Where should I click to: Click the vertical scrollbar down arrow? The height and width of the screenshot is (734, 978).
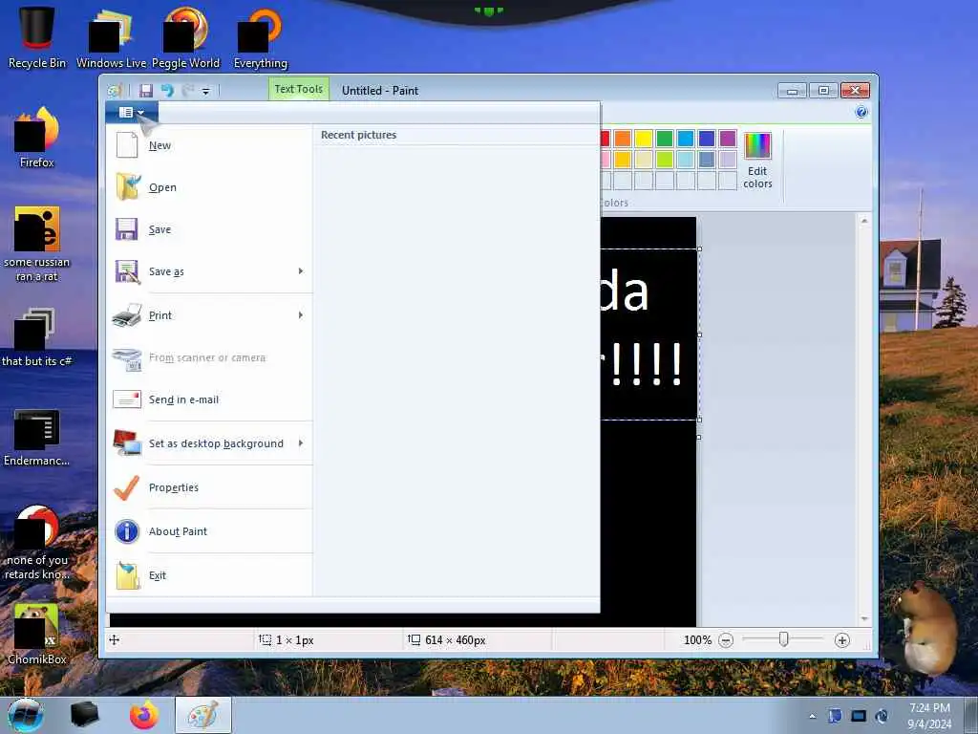864,619
